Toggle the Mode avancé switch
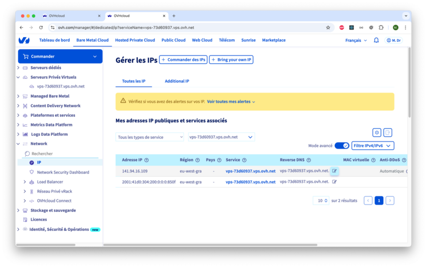The width and height of the screenshot is (428, 268). pos(342,145)
